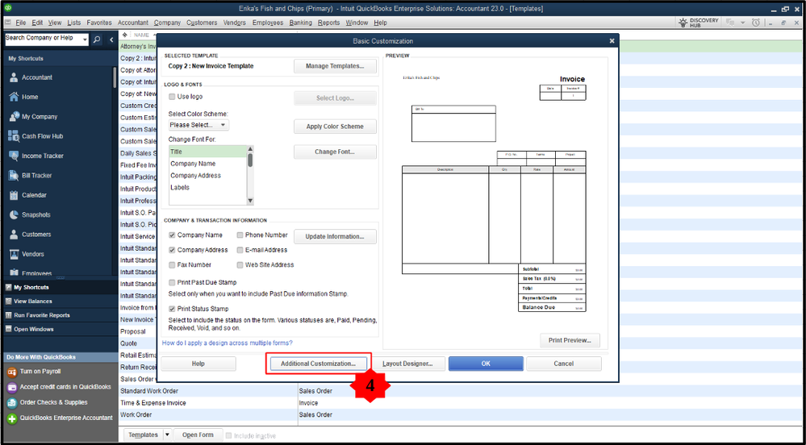This screenshot has width=806, height=445.
Task: Click QuickBooks Enterprise Accountant plus icon
Action: click(x=12, y=418)
